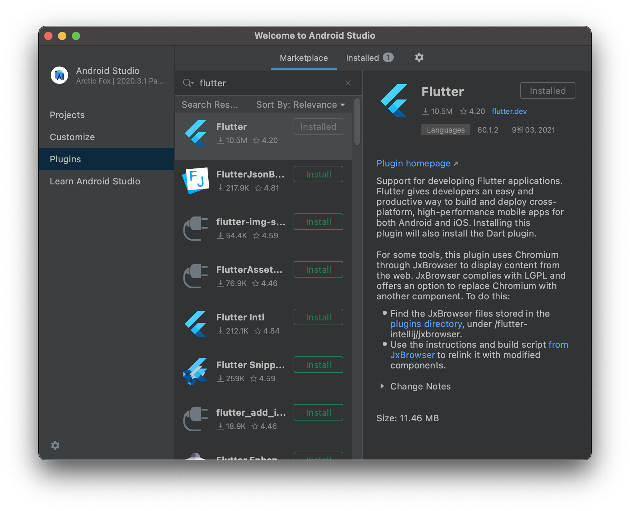Viewport: 630px width, 511px height.
Task: Install FlutterJsonBeanFactory plugin
Action: point(318,174)
